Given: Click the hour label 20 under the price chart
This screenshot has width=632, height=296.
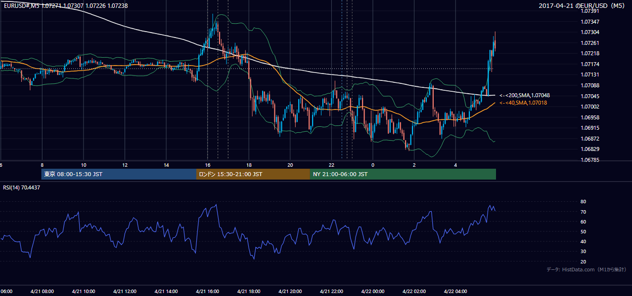Looking at the screenshot, I should 290,165.
